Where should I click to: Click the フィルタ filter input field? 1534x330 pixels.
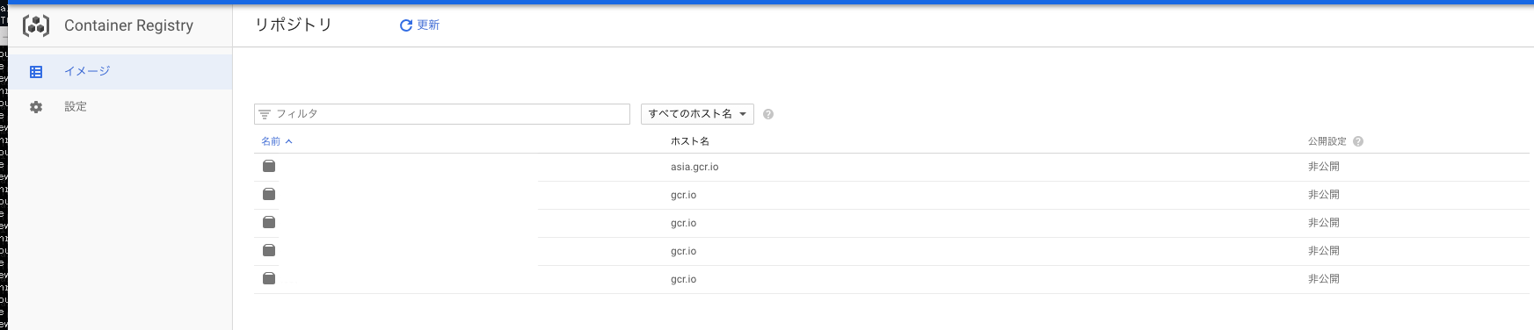pyautogui.click(x=442, y=114)
